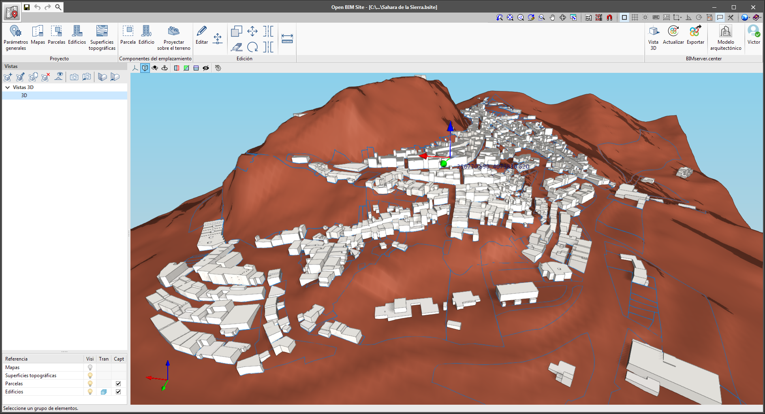The width and height of the screenshot is (765, 414).
Task: Hide the Superficies topográficas layer bulb
Action: 90,376
